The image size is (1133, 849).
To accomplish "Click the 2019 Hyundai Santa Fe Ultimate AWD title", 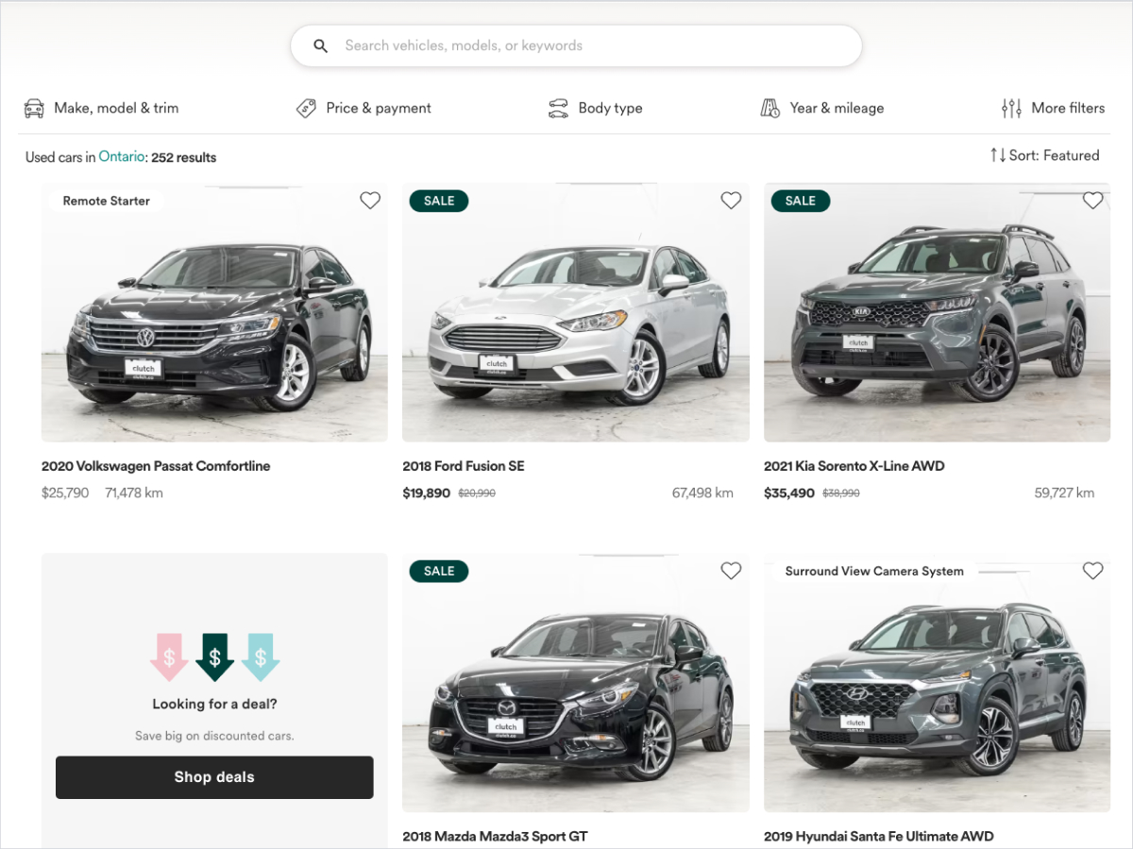I will pyautogui.click(x=879, y=837).
